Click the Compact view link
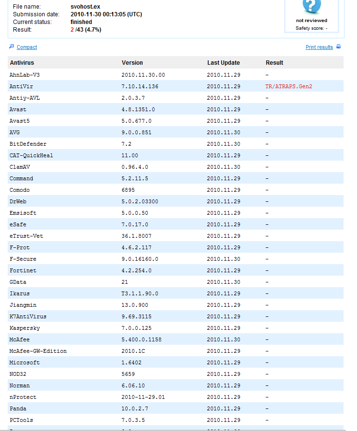 coord(27,47)
